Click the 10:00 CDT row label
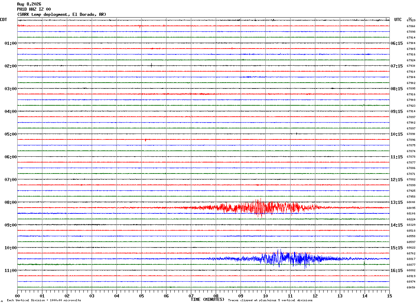The width and height of the screenshot is (417, 305). pyautogui.click(x=10, y=248)
